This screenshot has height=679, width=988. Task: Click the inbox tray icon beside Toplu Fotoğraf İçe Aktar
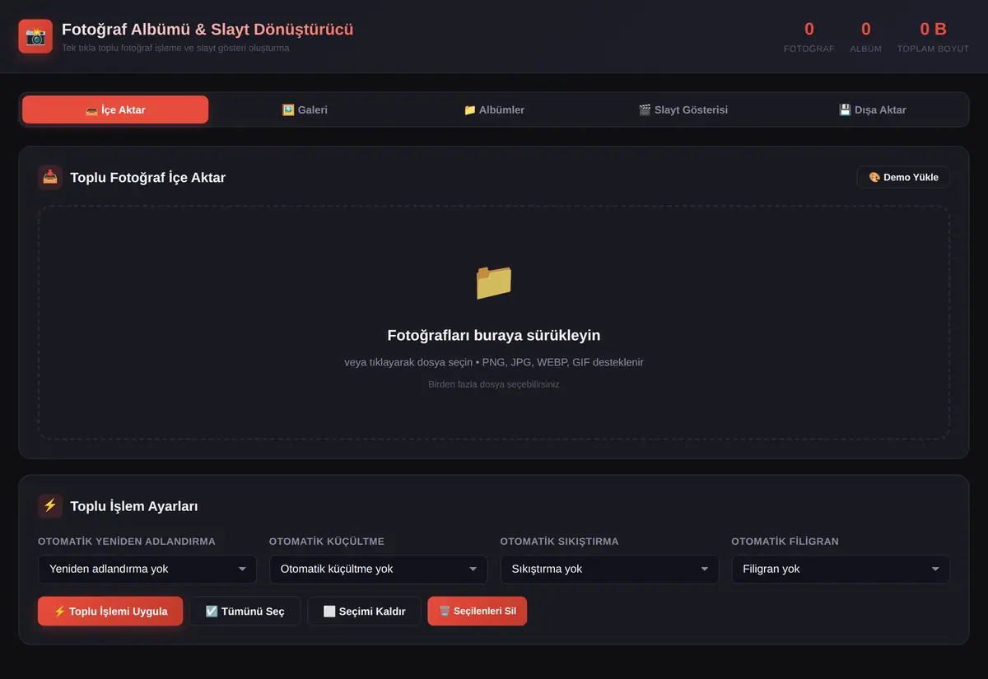click(x=50, y=177)
